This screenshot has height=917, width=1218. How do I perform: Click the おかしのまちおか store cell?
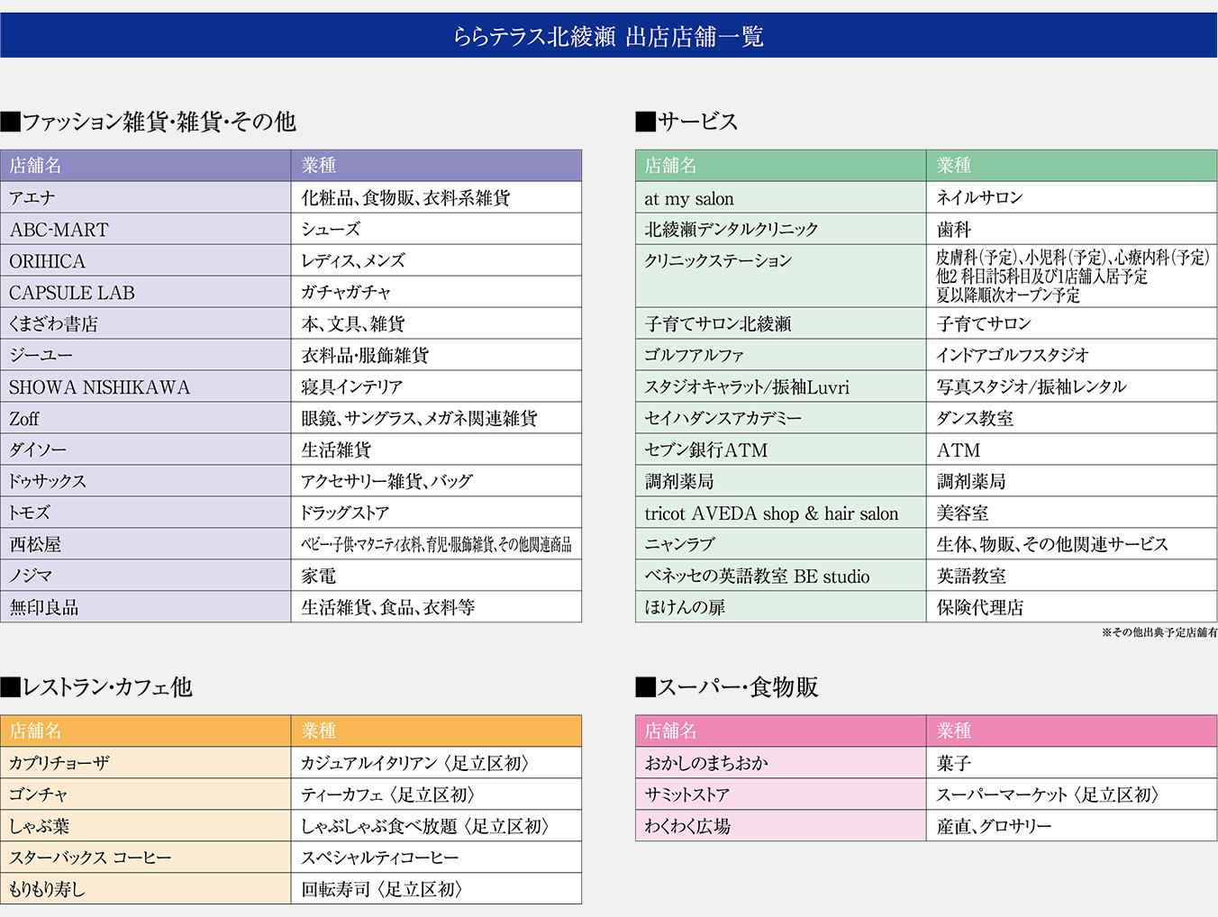(780, 763)
